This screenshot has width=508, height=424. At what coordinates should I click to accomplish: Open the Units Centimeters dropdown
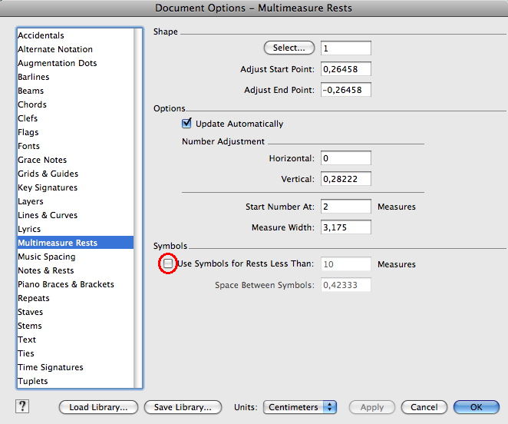[x=300, y=407]
